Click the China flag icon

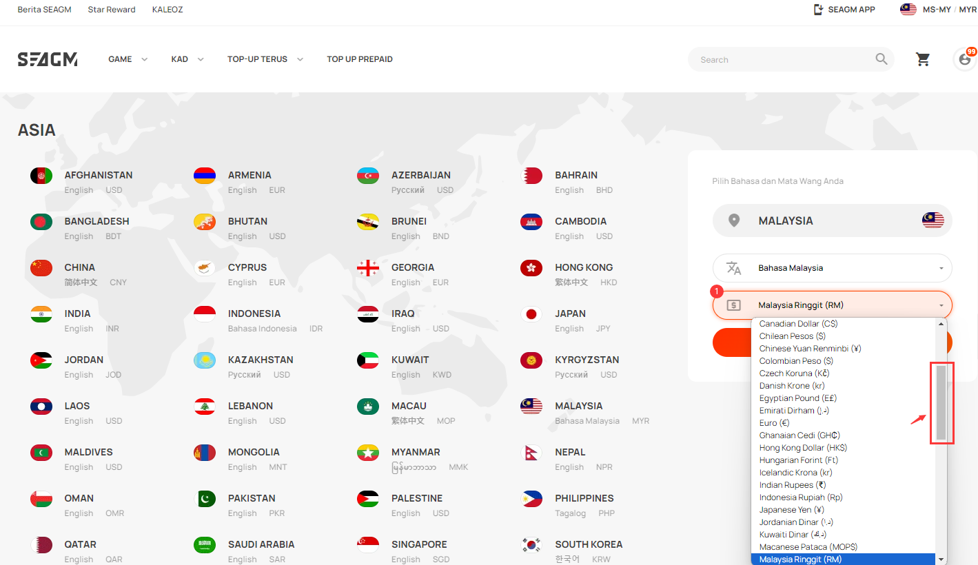pyautogui.click(x=41, y=268)
